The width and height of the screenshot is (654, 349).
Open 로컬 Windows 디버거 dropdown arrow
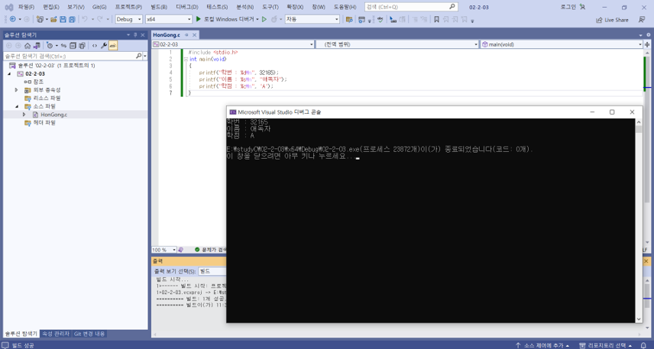click(257, 19)
